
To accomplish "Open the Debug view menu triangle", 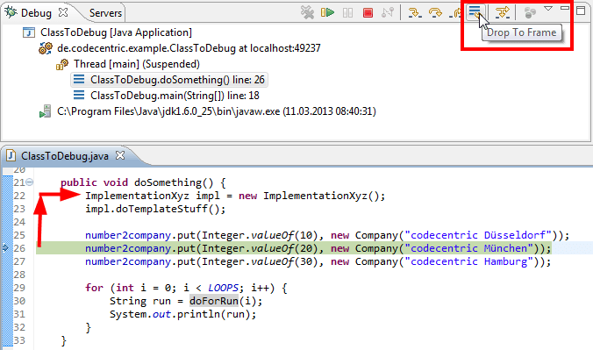I will (x=548, y=9).
